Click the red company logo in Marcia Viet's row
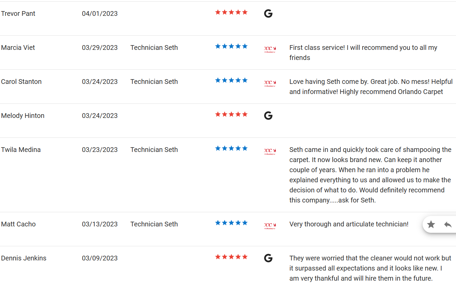 (x=270, y=50)
